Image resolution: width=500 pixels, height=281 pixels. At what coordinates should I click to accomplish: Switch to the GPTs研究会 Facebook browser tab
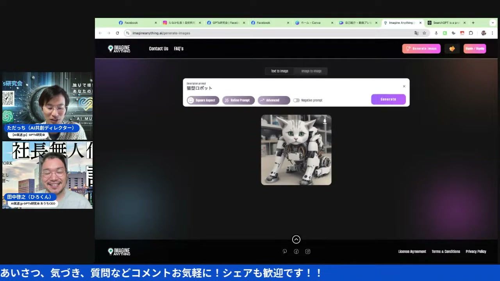(x=225, y=23)
